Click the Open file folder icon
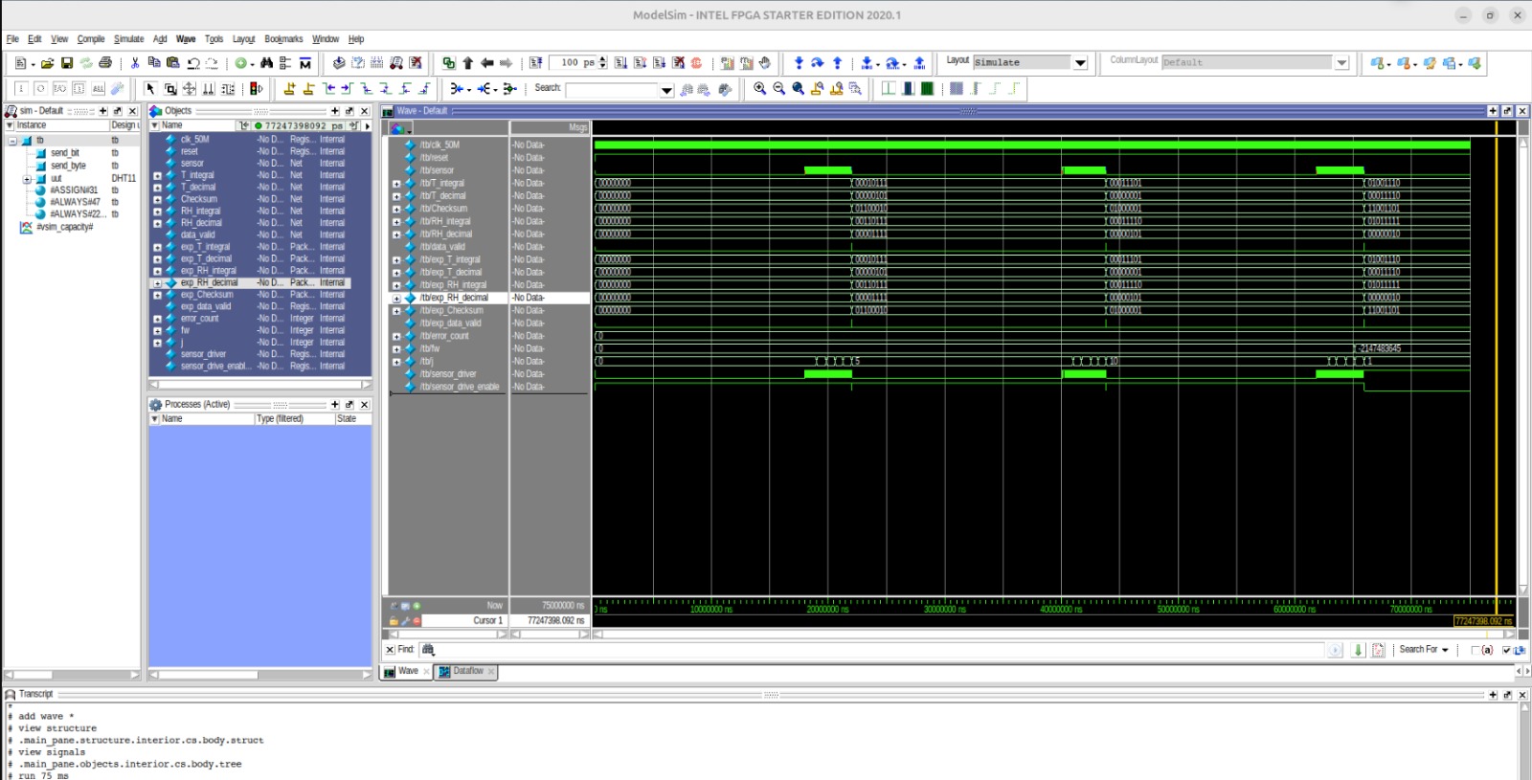 [x=47, y=63]
